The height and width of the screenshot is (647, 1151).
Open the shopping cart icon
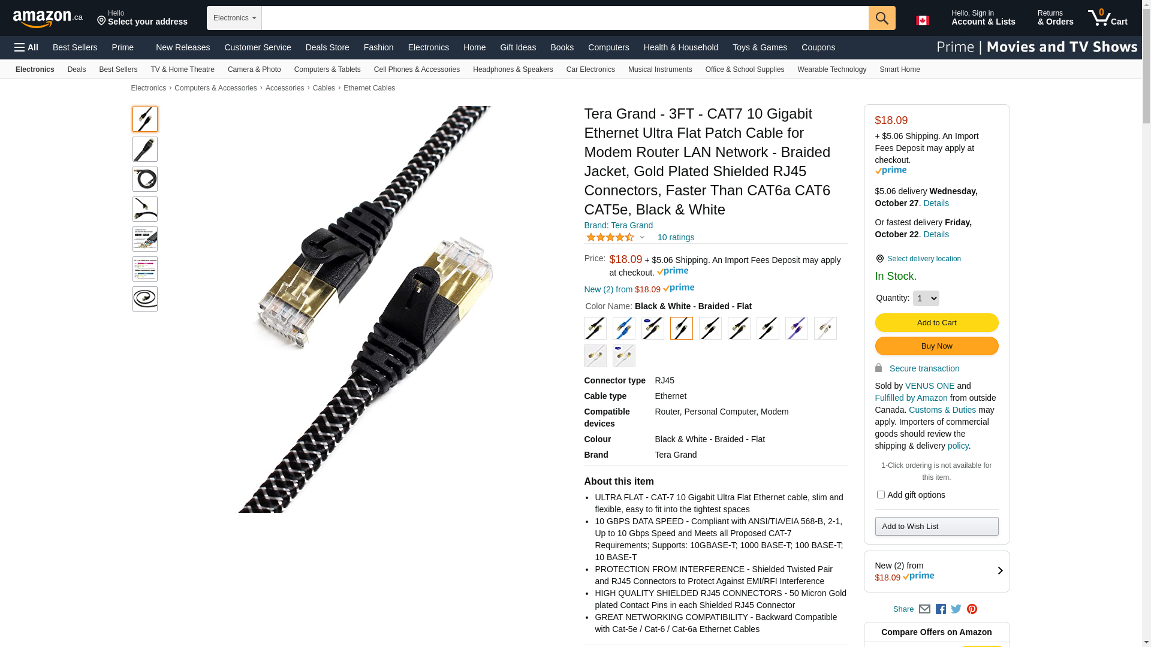click(x=1108, y=18)
